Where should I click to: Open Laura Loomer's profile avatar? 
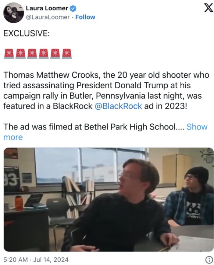tap(14, 13)
